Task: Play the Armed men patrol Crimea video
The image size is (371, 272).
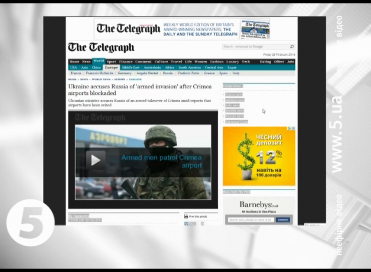Action: pos(96,160)
